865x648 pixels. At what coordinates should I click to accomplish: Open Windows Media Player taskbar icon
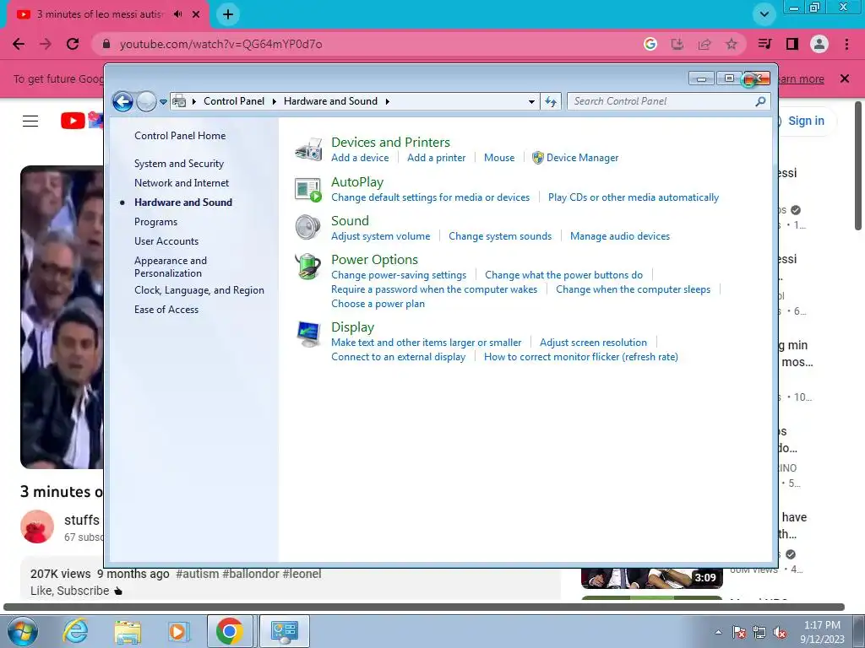(178, 631)
